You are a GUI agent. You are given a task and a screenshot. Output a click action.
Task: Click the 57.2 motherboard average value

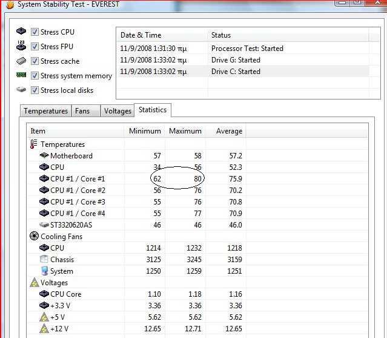coord(236,156)
